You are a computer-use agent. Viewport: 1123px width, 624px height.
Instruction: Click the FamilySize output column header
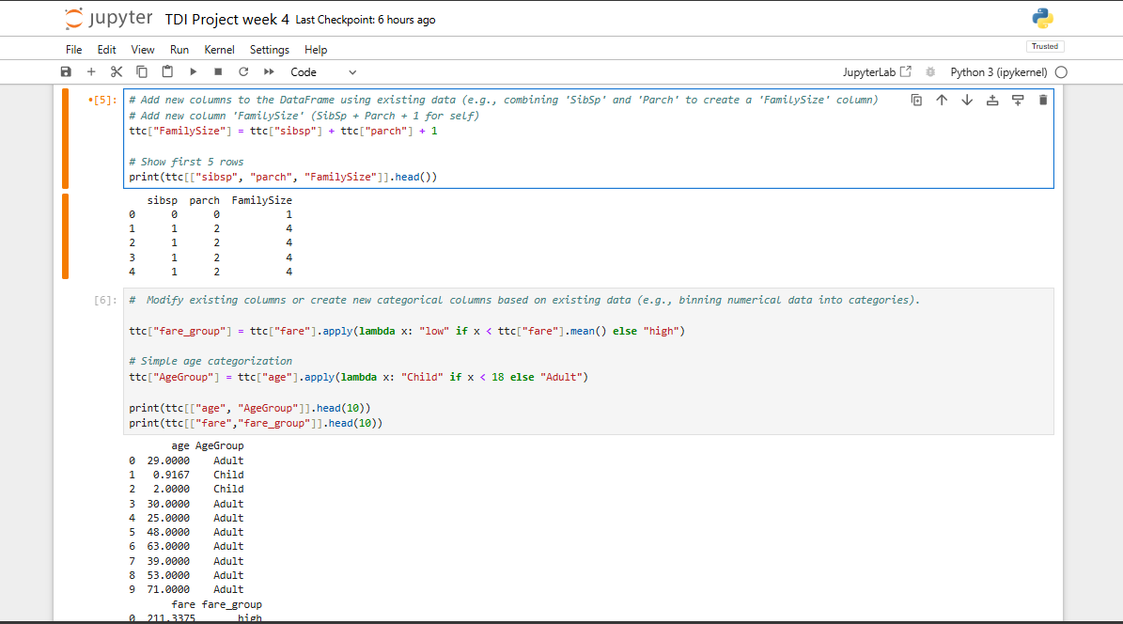(261, 200)
